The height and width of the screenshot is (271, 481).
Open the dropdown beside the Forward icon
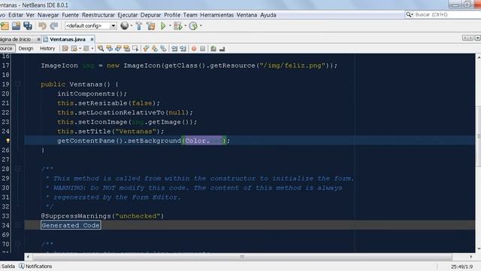[x=92, y=48]
